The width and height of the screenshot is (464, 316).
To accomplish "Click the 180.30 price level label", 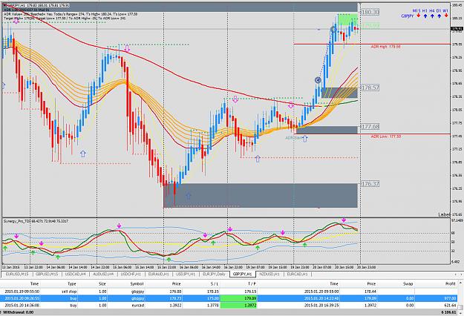I will pyautogui.click(x=370, y=12).
